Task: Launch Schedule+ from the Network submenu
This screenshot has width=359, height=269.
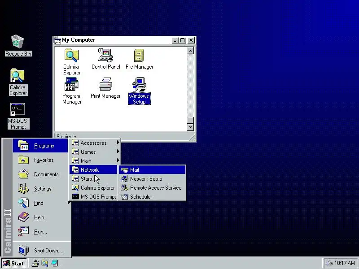Action: pos(152,196)
